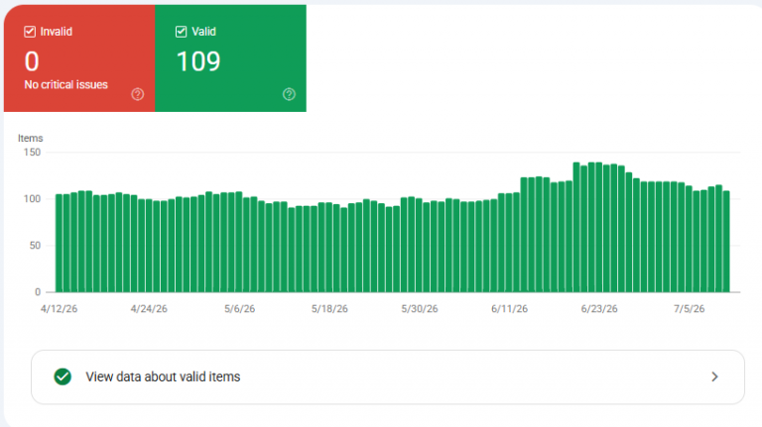Uncheck the Invalid checkbox

[30, 32]
